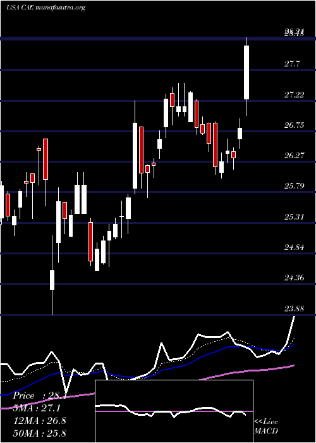Select the tallest white candlestick near 27.7
Screen dimensions: 316x443
[x=246, y=72]
